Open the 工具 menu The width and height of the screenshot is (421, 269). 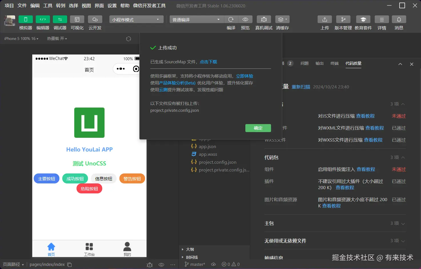tap(48, 6)
